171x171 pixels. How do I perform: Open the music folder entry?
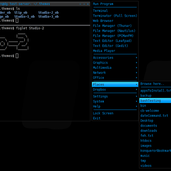155,156
